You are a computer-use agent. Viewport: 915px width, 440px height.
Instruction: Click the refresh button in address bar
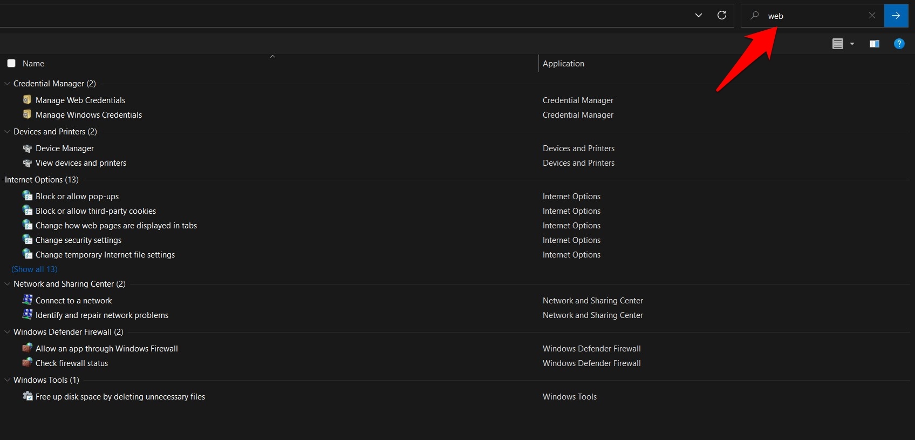tap(721, 15)
